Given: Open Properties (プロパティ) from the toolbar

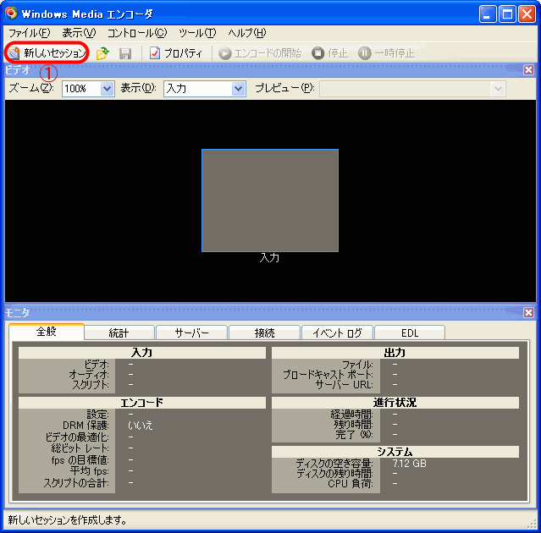Looking at the screenshot, I should 176,53.
